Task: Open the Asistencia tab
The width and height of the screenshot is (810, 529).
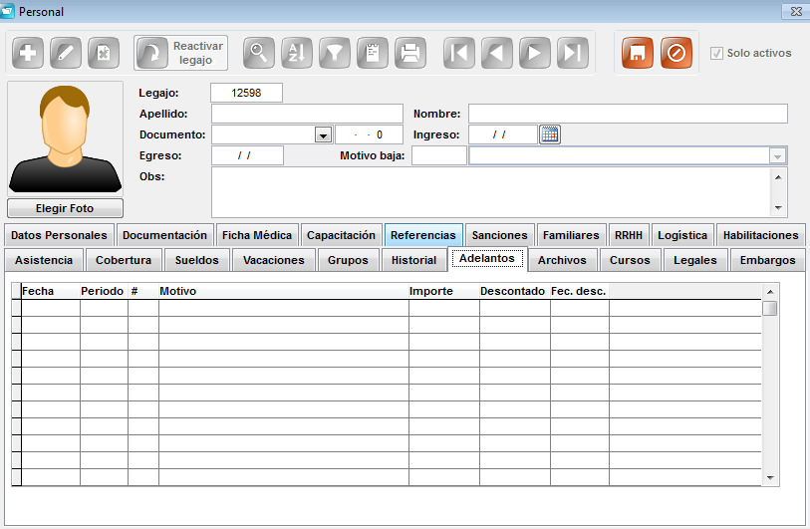Action: coord(44,260)
